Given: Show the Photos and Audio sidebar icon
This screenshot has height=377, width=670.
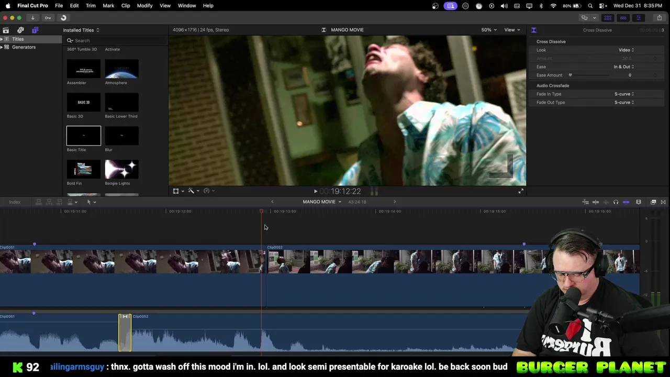Looking at the screenshot, I should tap(20, 30).
